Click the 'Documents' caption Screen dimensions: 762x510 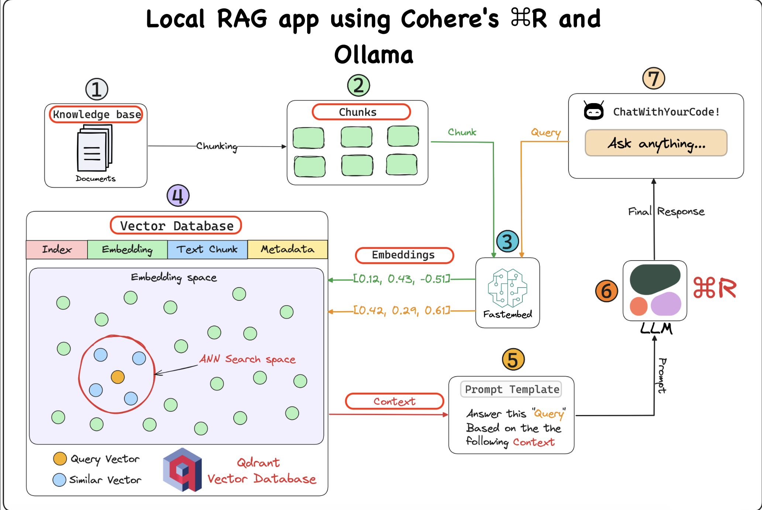pos(96,178)
